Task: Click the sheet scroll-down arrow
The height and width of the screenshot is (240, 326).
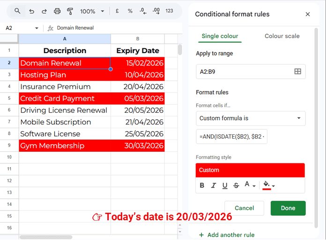Action: tap(180, 232)
